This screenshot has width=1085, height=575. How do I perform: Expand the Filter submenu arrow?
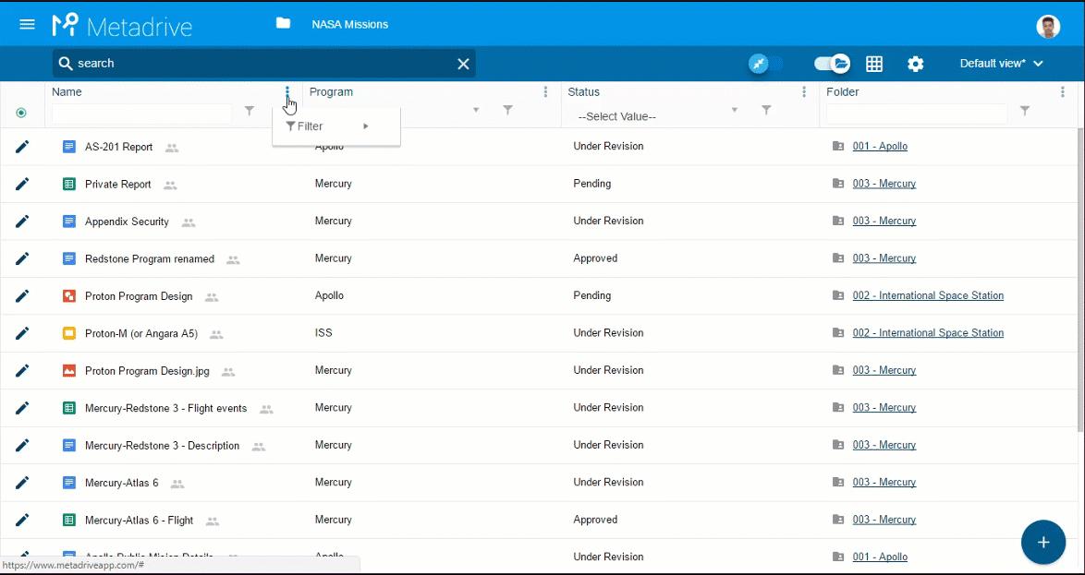[x=366, y=126]
